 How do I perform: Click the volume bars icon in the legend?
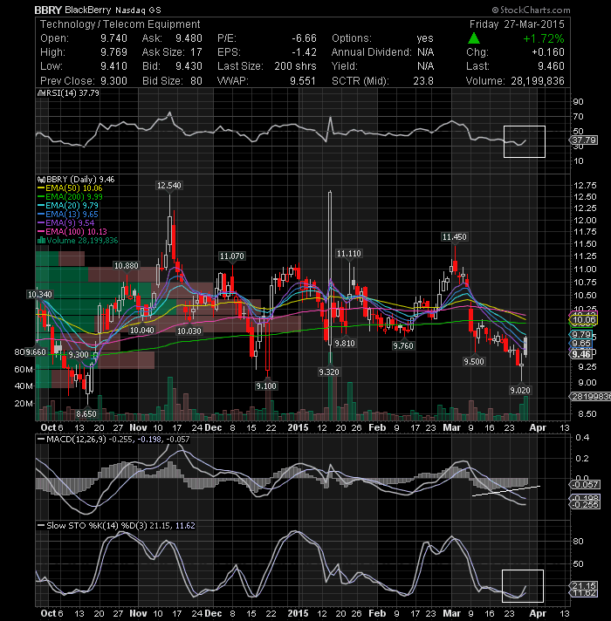(x=41, y=240)
